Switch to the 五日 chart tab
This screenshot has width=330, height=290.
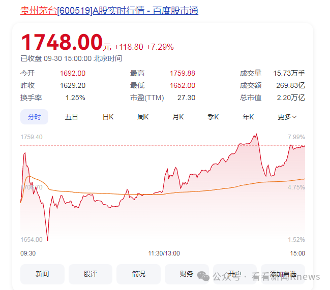click(71, 117)
